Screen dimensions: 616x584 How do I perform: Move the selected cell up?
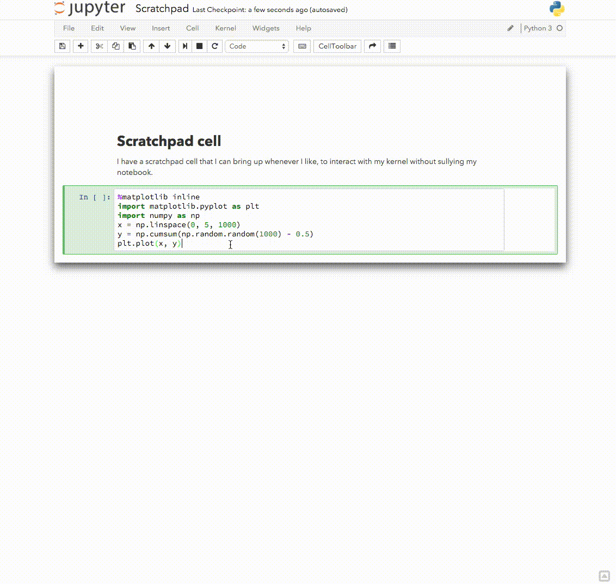click(x=151, y=46)
